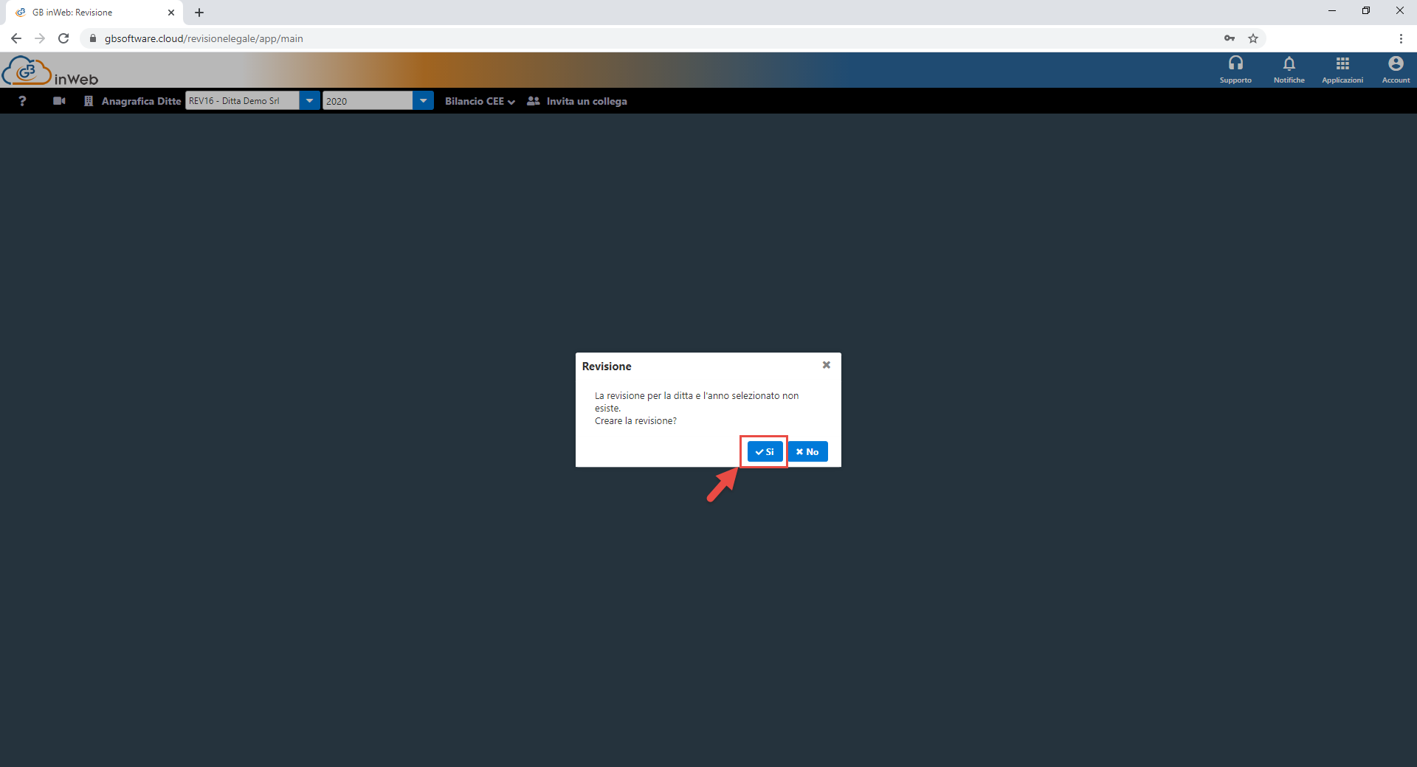This screenshot has width=1417, height=767.
Task: Open the Bilancio CEE menu
Action: pos(480,101)
